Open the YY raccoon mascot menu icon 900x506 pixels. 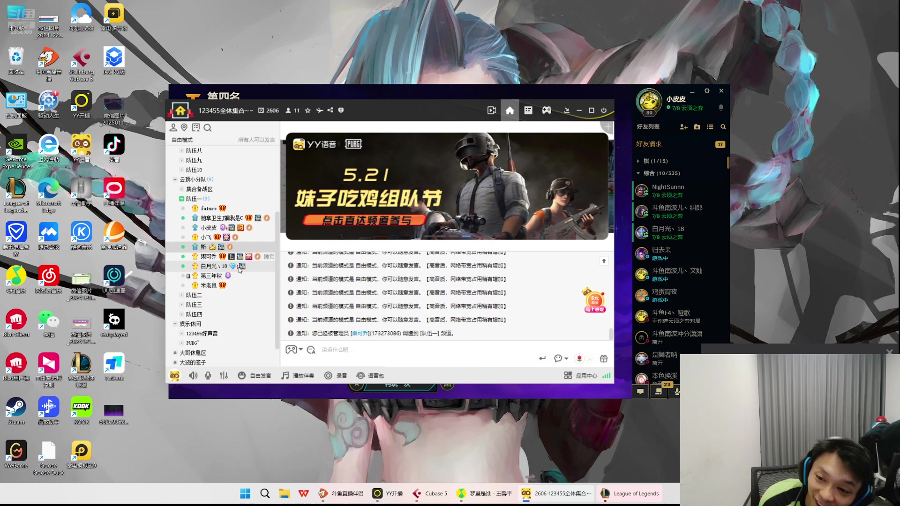click(174, 375)
